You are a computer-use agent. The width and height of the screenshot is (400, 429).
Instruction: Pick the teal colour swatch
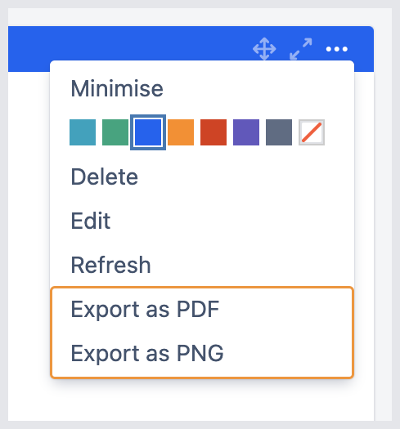tap(83, 132)
